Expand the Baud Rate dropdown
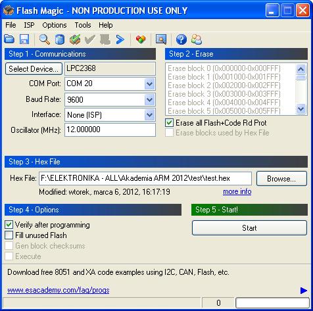This screenshot has width=313, height=311. pos(149,100)
